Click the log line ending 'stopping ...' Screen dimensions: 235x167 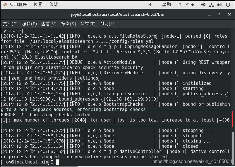point(107,131)
